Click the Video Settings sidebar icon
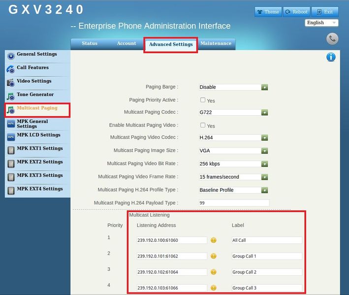The width and height of the screenshot is (349, 295). [11, 83]
